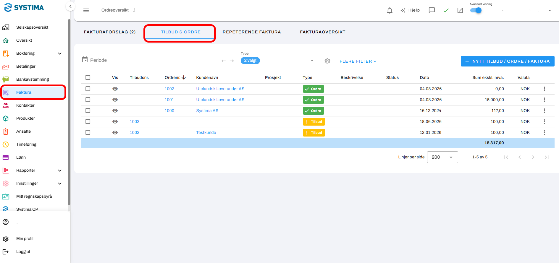Open Selskapsoversikt building icon in sidebar

click(6, 27)
